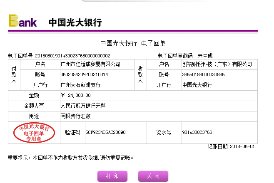Click the Everbright Bank logo

(x=23, y=21)
